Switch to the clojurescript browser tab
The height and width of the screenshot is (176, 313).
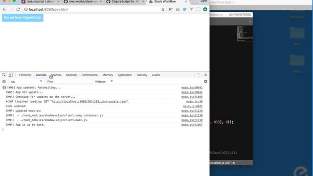pos(40,1)
